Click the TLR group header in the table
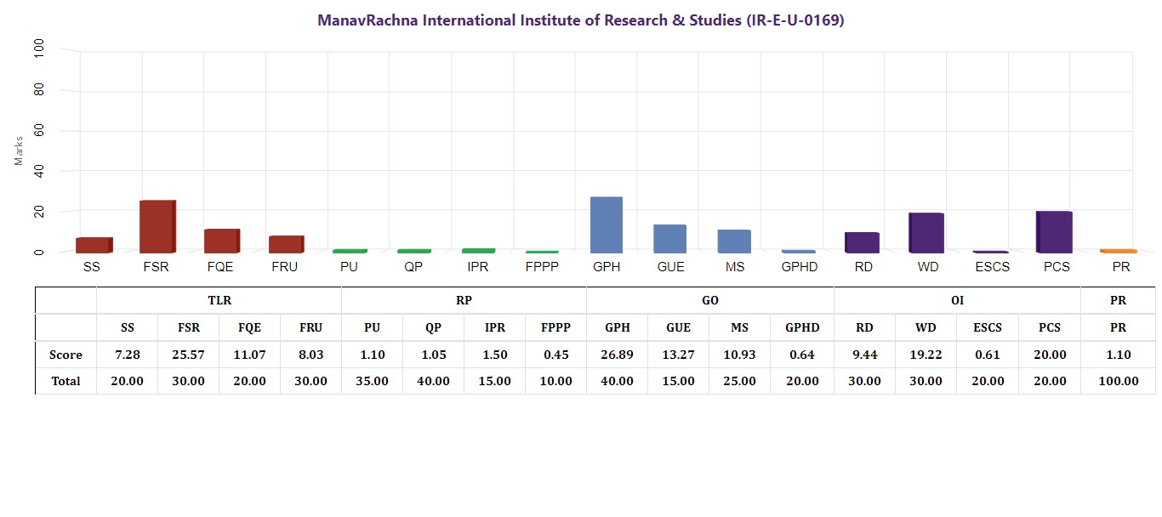 [x=219, y=300]
